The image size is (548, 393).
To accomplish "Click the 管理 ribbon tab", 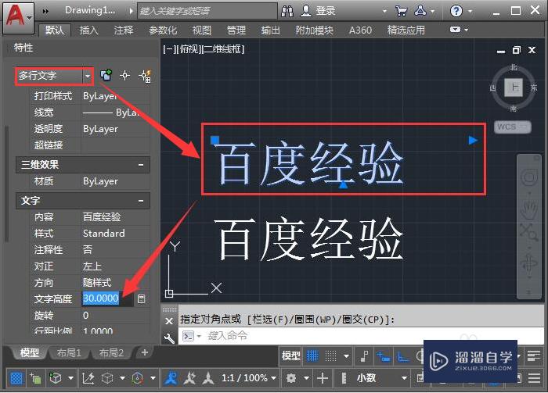I will tap(236, 30).
